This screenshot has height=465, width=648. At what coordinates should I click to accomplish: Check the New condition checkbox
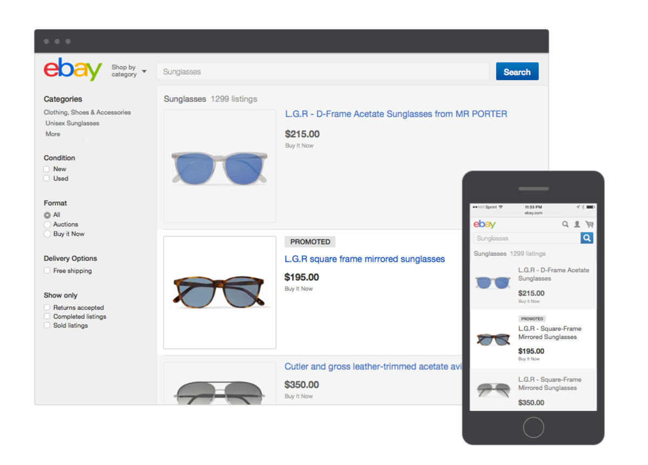pyautogui.click(x=47, y=169)
